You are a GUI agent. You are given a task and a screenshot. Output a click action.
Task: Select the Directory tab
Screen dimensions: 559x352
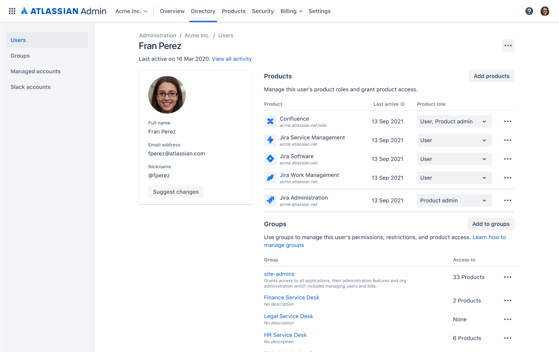click(x=203, y=11)
